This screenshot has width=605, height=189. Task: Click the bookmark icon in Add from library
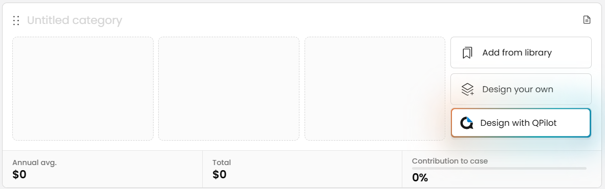467,52
